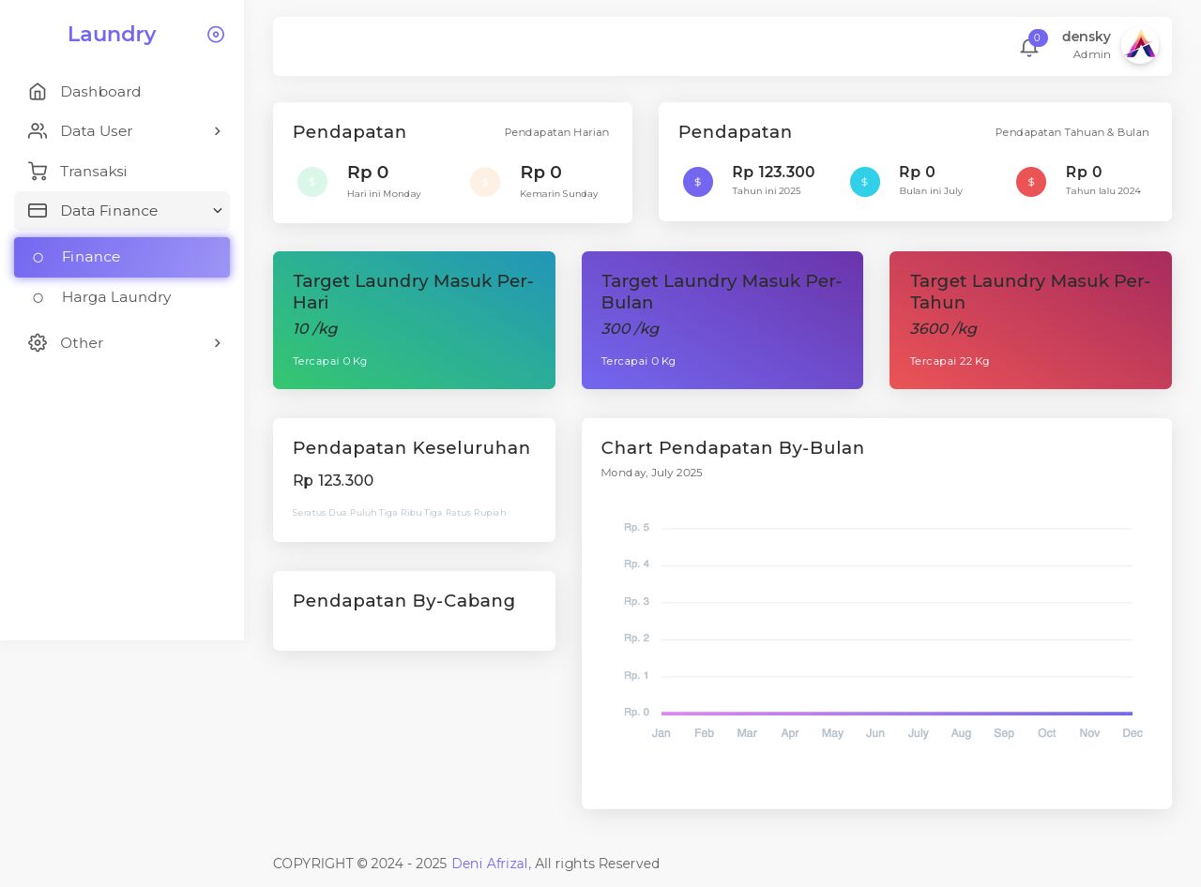Click the Target Laundry Masuk Per-Bulan card
The image size is (1201, 887).
722,320
